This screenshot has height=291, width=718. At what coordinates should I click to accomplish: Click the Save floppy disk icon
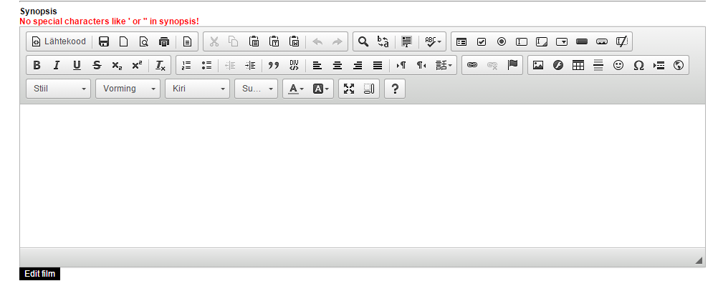104,41
